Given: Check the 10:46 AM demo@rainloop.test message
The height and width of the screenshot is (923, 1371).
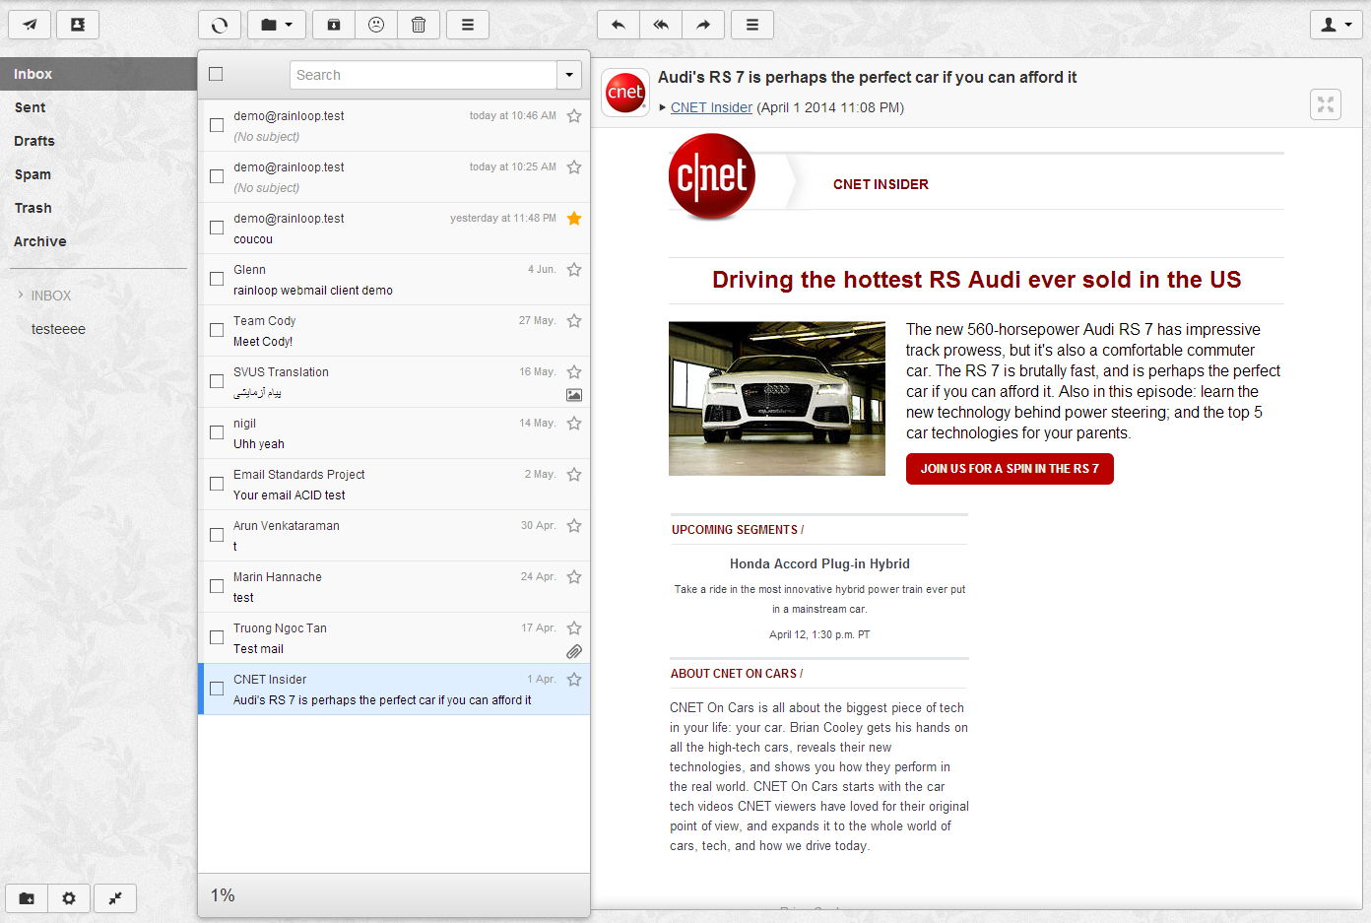Looking at the screenshot, I should pos(217,125).
